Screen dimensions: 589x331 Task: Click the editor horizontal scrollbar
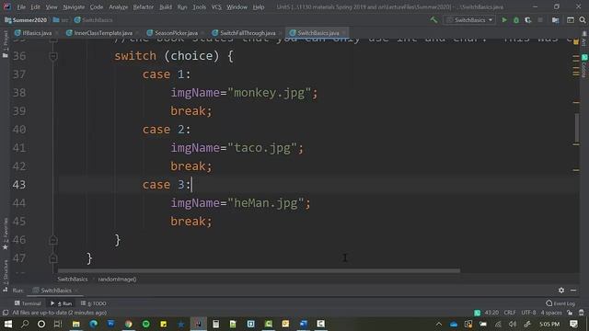[259, 270]
